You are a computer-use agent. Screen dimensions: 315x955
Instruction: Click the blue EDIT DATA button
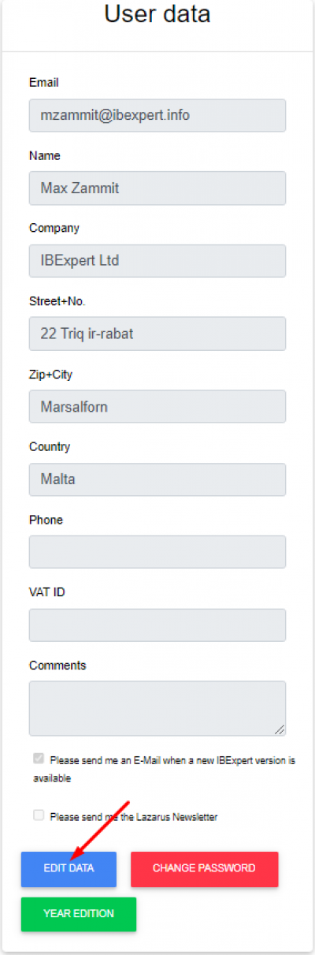click(69, 868)
